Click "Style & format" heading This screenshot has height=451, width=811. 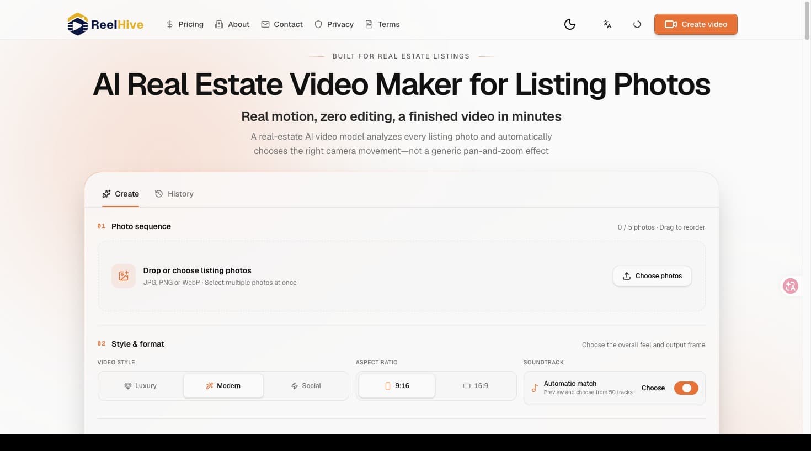pyautogui.click(x=138, y=344)
